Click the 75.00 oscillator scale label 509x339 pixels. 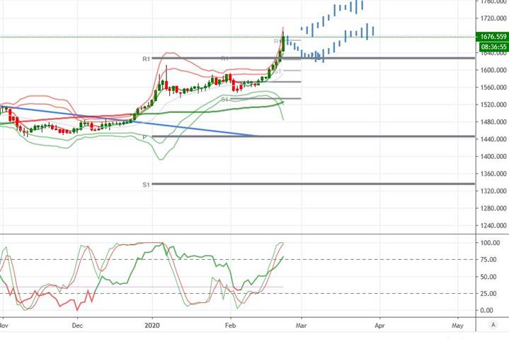click(x=488, y=260)
